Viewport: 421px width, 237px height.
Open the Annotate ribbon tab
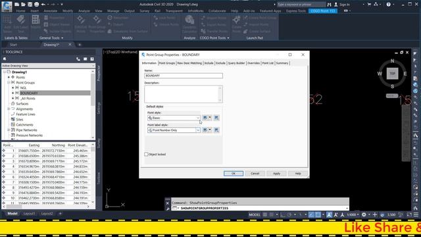pyautogui.click(x=50, y=11)
